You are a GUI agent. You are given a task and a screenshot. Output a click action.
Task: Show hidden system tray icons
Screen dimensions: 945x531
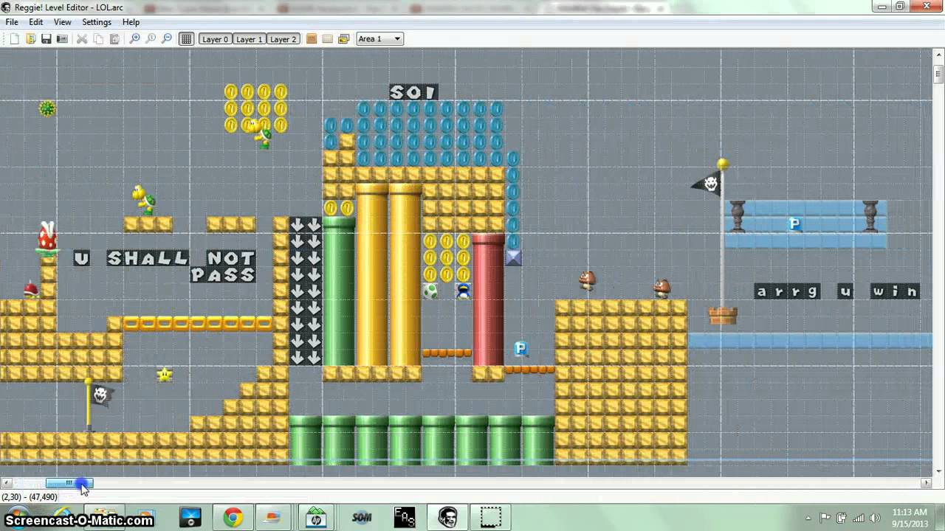808,518
